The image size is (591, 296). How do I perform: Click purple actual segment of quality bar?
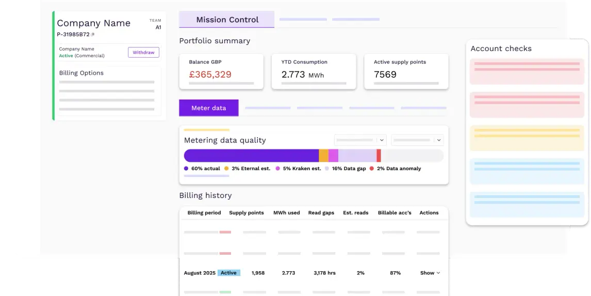pos(251,156)
